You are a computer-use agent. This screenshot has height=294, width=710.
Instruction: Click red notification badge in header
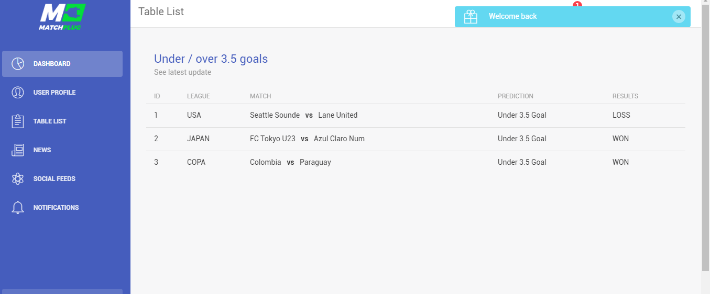[577, 4]
